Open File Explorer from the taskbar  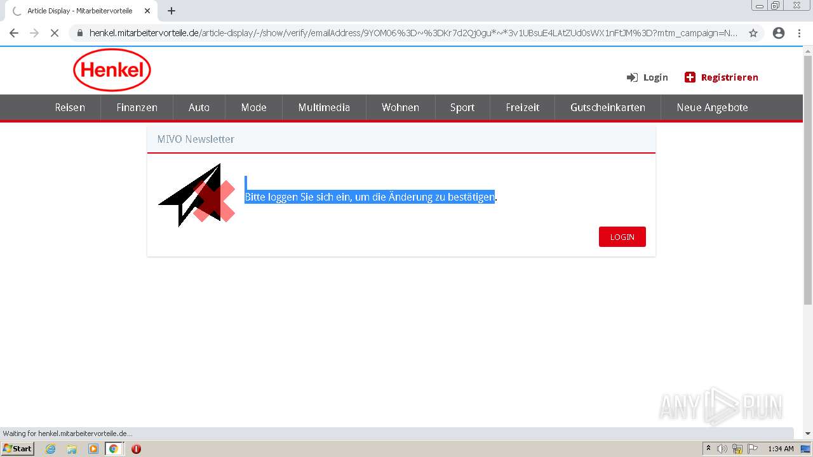72,449
